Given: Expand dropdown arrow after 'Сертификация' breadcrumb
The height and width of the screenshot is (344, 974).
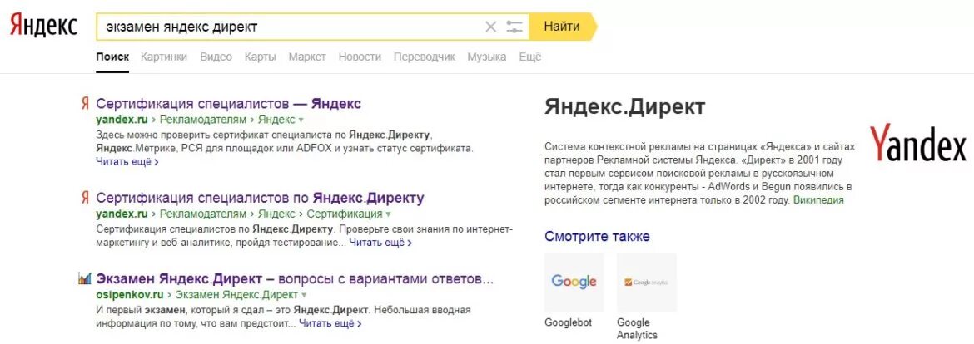Looking at the screenshot, I should (x=388, y=215).
